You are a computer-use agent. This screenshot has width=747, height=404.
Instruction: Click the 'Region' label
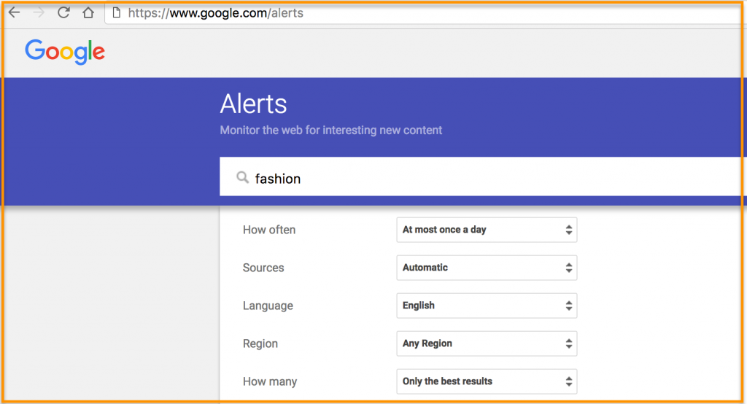260,343
